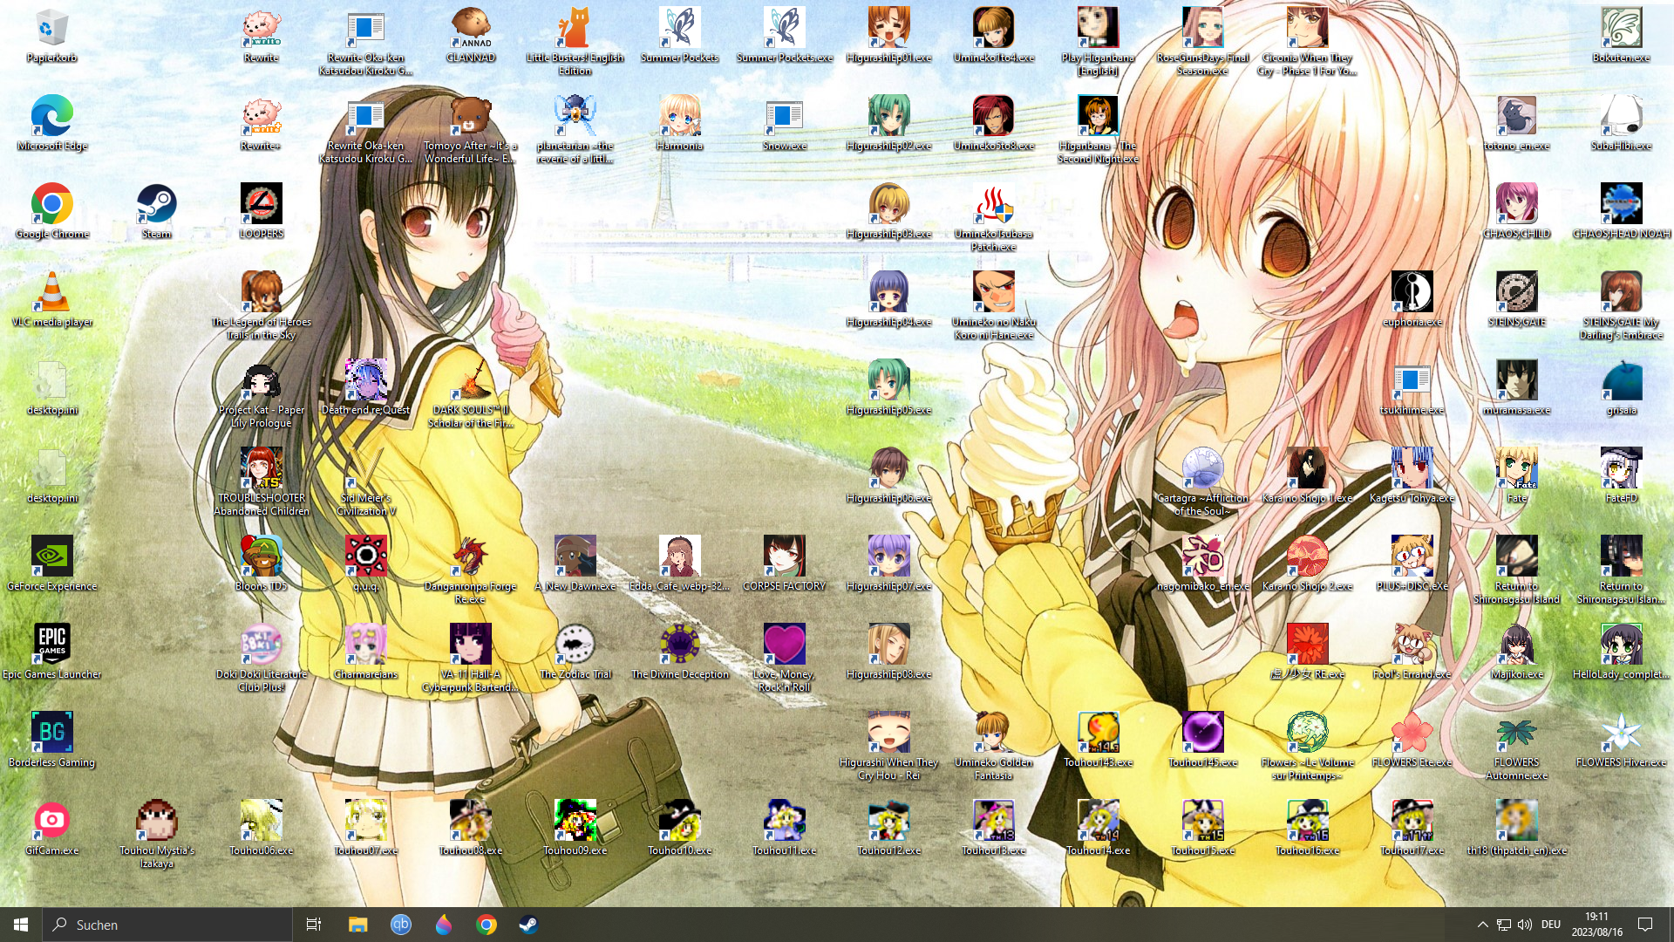Switch DEU keyboard input language
The image size is (1674, 942).
tap(1551, 925)
